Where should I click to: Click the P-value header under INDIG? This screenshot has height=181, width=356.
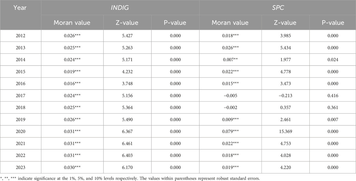coord(175,22)
